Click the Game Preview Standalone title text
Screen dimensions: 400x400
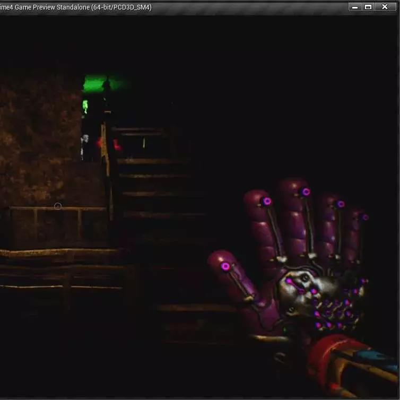[75, 7]
